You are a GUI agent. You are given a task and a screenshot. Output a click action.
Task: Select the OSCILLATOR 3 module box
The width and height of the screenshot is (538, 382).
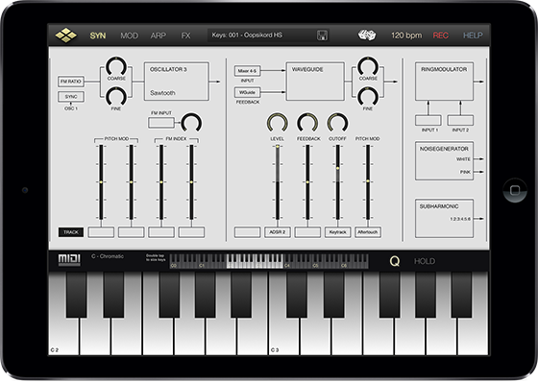pos(177,82)
